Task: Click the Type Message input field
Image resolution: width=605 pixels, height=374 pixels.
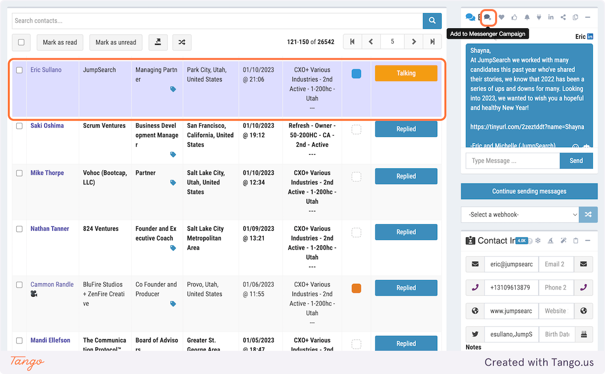Action: [513, 161]
